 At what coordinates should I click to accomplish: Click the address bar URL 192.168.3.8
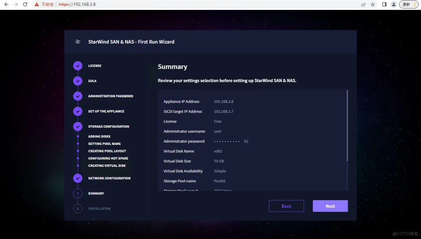(77, 4)
